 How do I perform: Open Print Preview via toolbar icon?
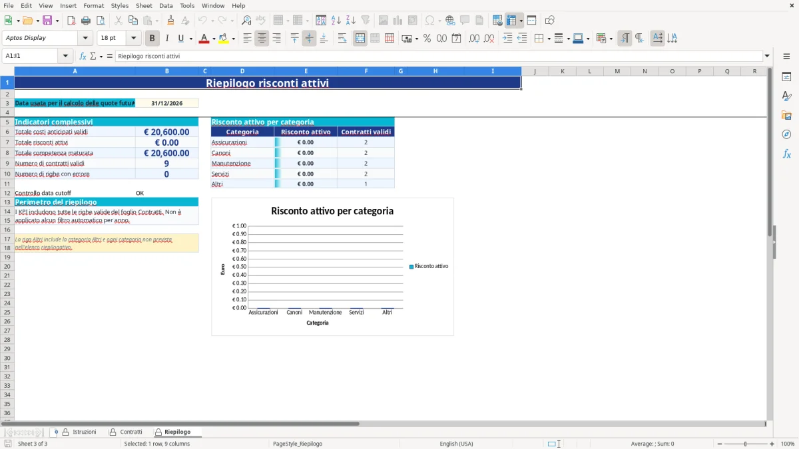tap(101, 21)
